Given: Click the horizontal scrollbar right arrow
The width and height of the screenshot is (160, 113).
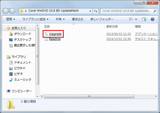Looking at the screenshot, I should 156,96.
